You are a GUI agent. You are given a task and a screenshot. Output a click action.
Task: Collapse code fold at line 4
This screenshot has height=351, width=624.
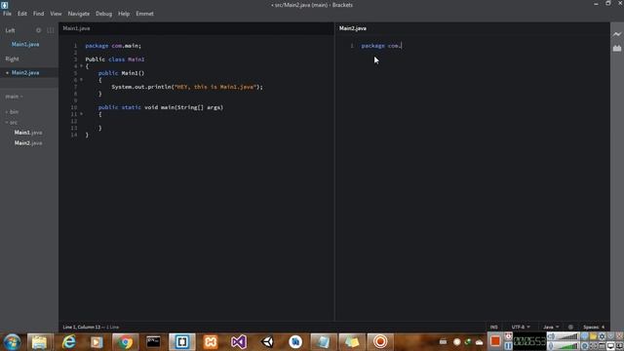82,66
